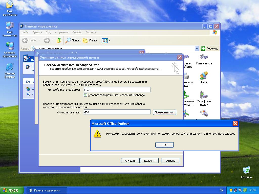Image resolution: width=259 pixels, height=194 pixels.
Task: Click the Поиск toolbar button
Action: (72, 40)
